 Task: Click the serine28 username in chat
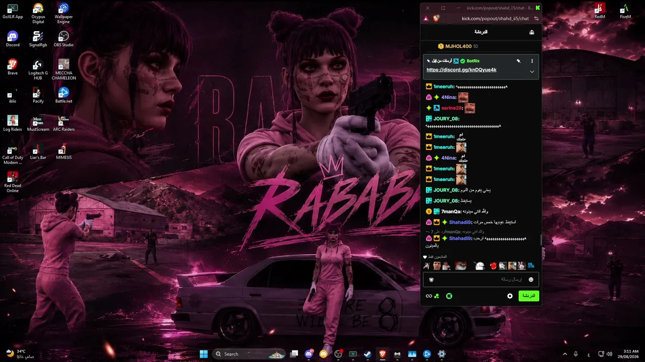(452, 108)
